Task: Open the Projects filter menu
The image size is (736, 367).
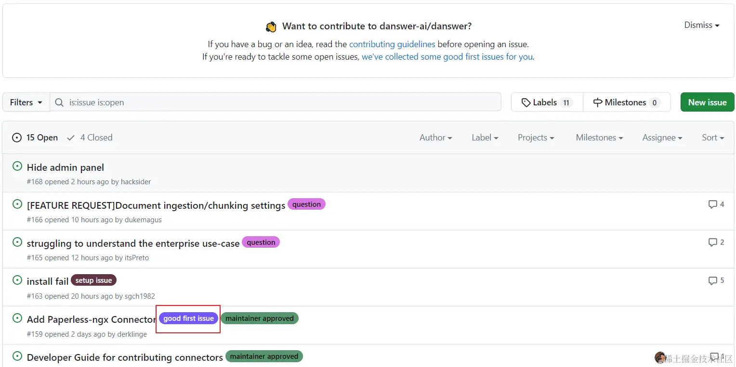Action: 536,138
